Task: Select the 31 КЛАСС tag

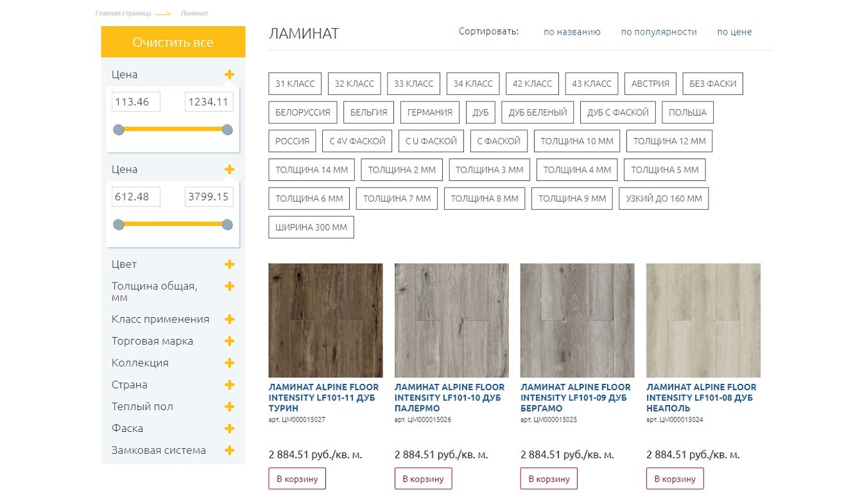Action: tap(295, 83)
